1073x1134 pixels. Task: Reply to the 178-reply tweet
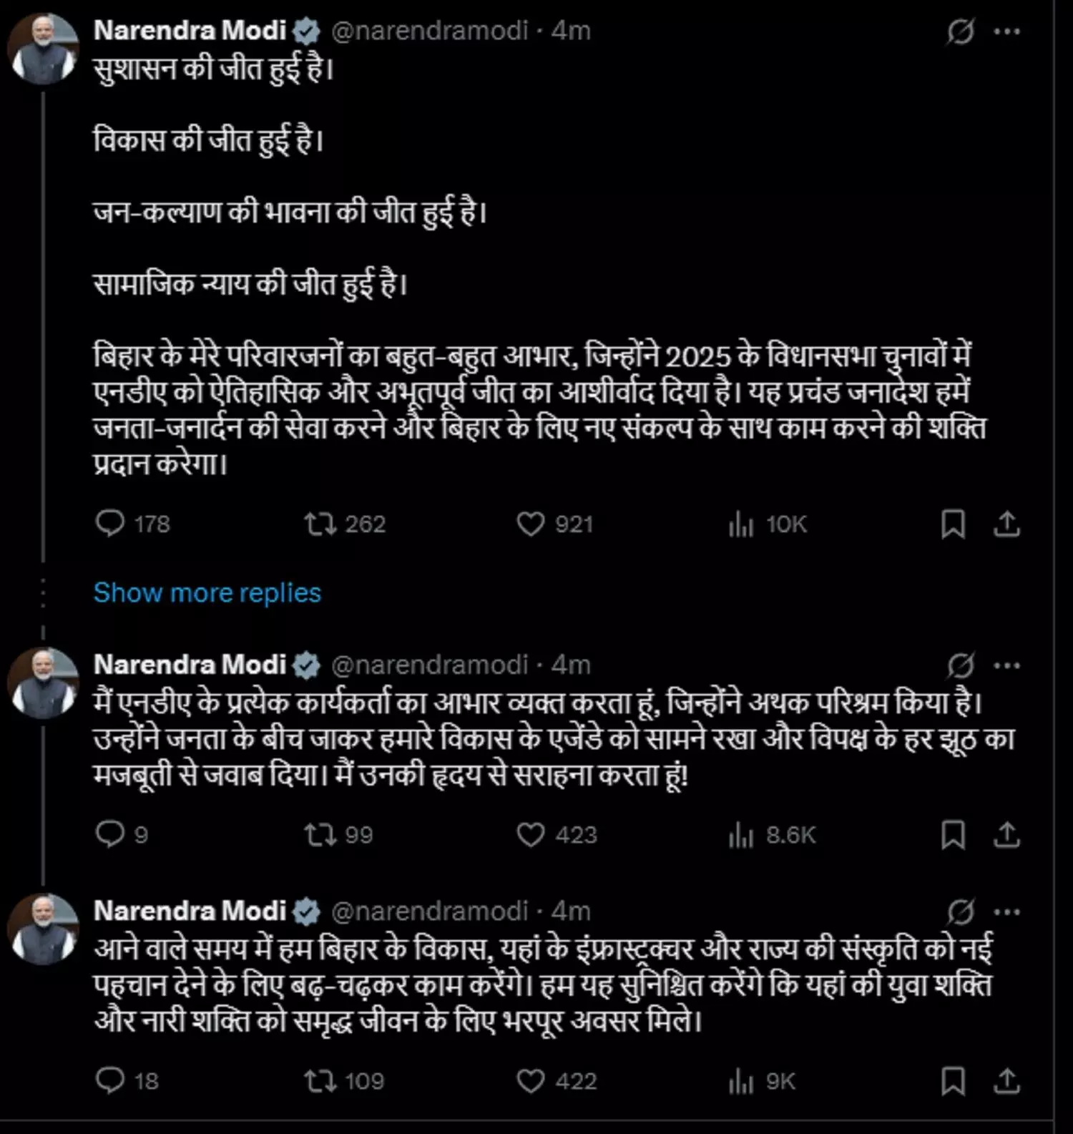(x=110, y=524)
